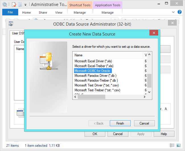Maximize the Administrative Tools window

pyautogui.click(x=166, y=3)
